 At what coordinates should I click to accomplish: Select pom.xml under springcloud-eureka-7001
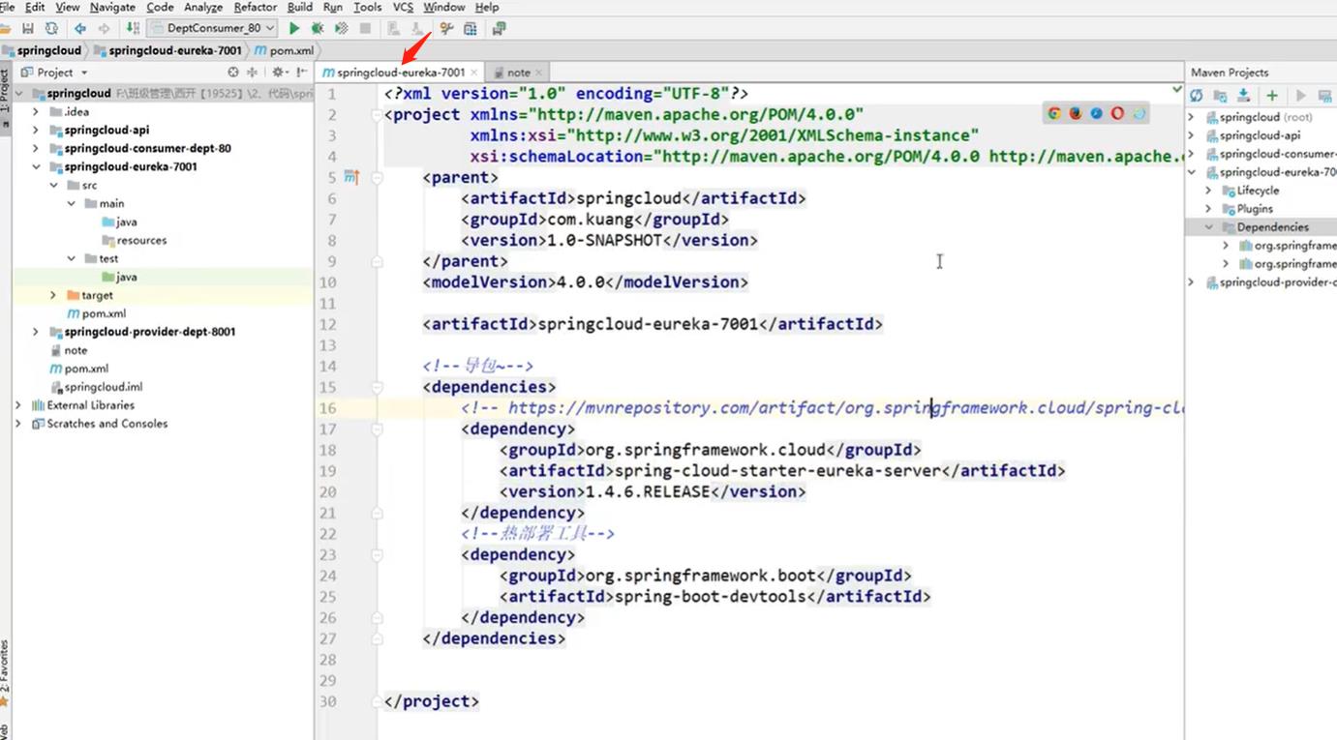[96, 313]
